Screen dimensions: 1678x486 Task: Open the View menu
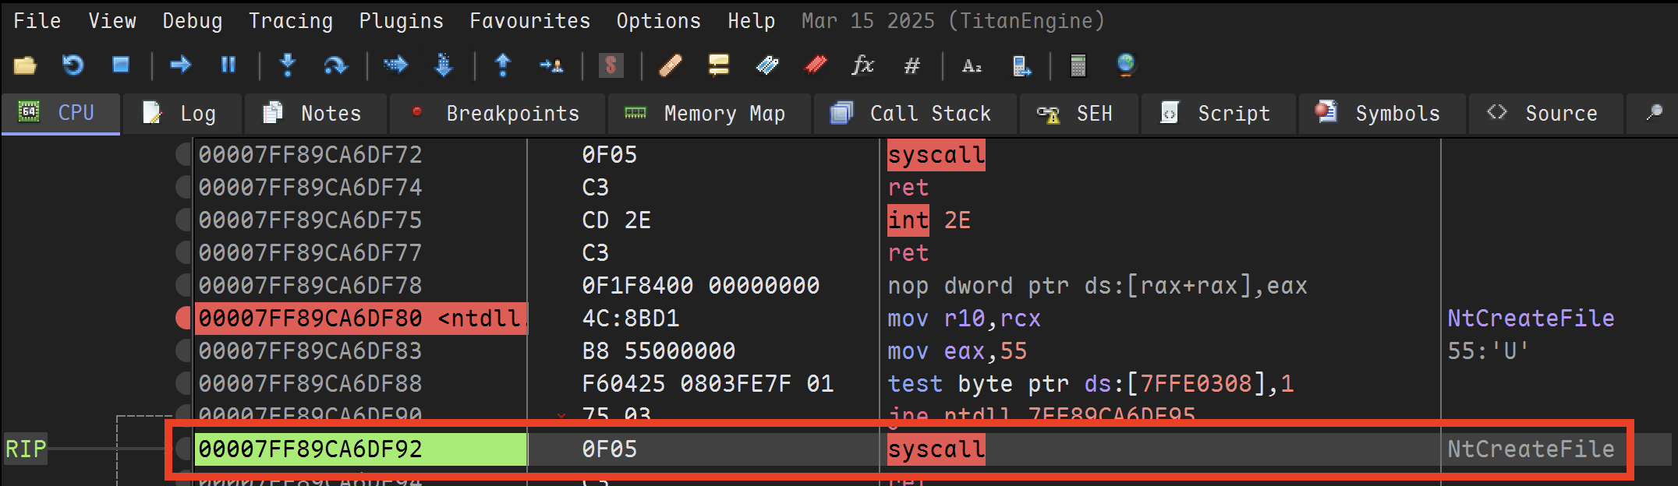(x=112, y=21)
